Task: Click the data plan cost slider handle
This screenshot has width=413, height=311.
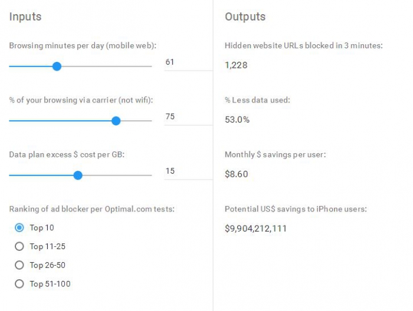Action: tap(78, 175)
